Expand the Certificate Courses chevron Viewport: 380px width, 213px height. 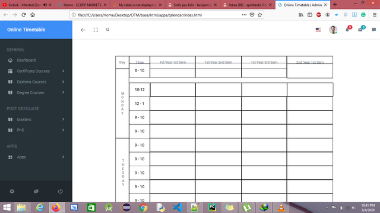(64, 71)
